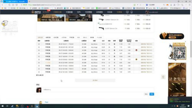This screenshot has width=192, height=108.
Task: Open SEPL in the top navigation
Action: [79, 12]
